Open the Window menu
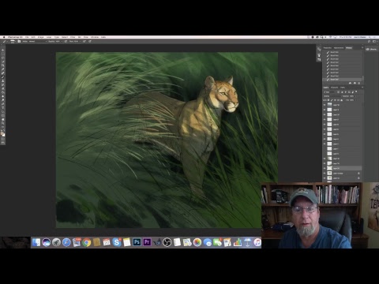 (x=95, y=37)
